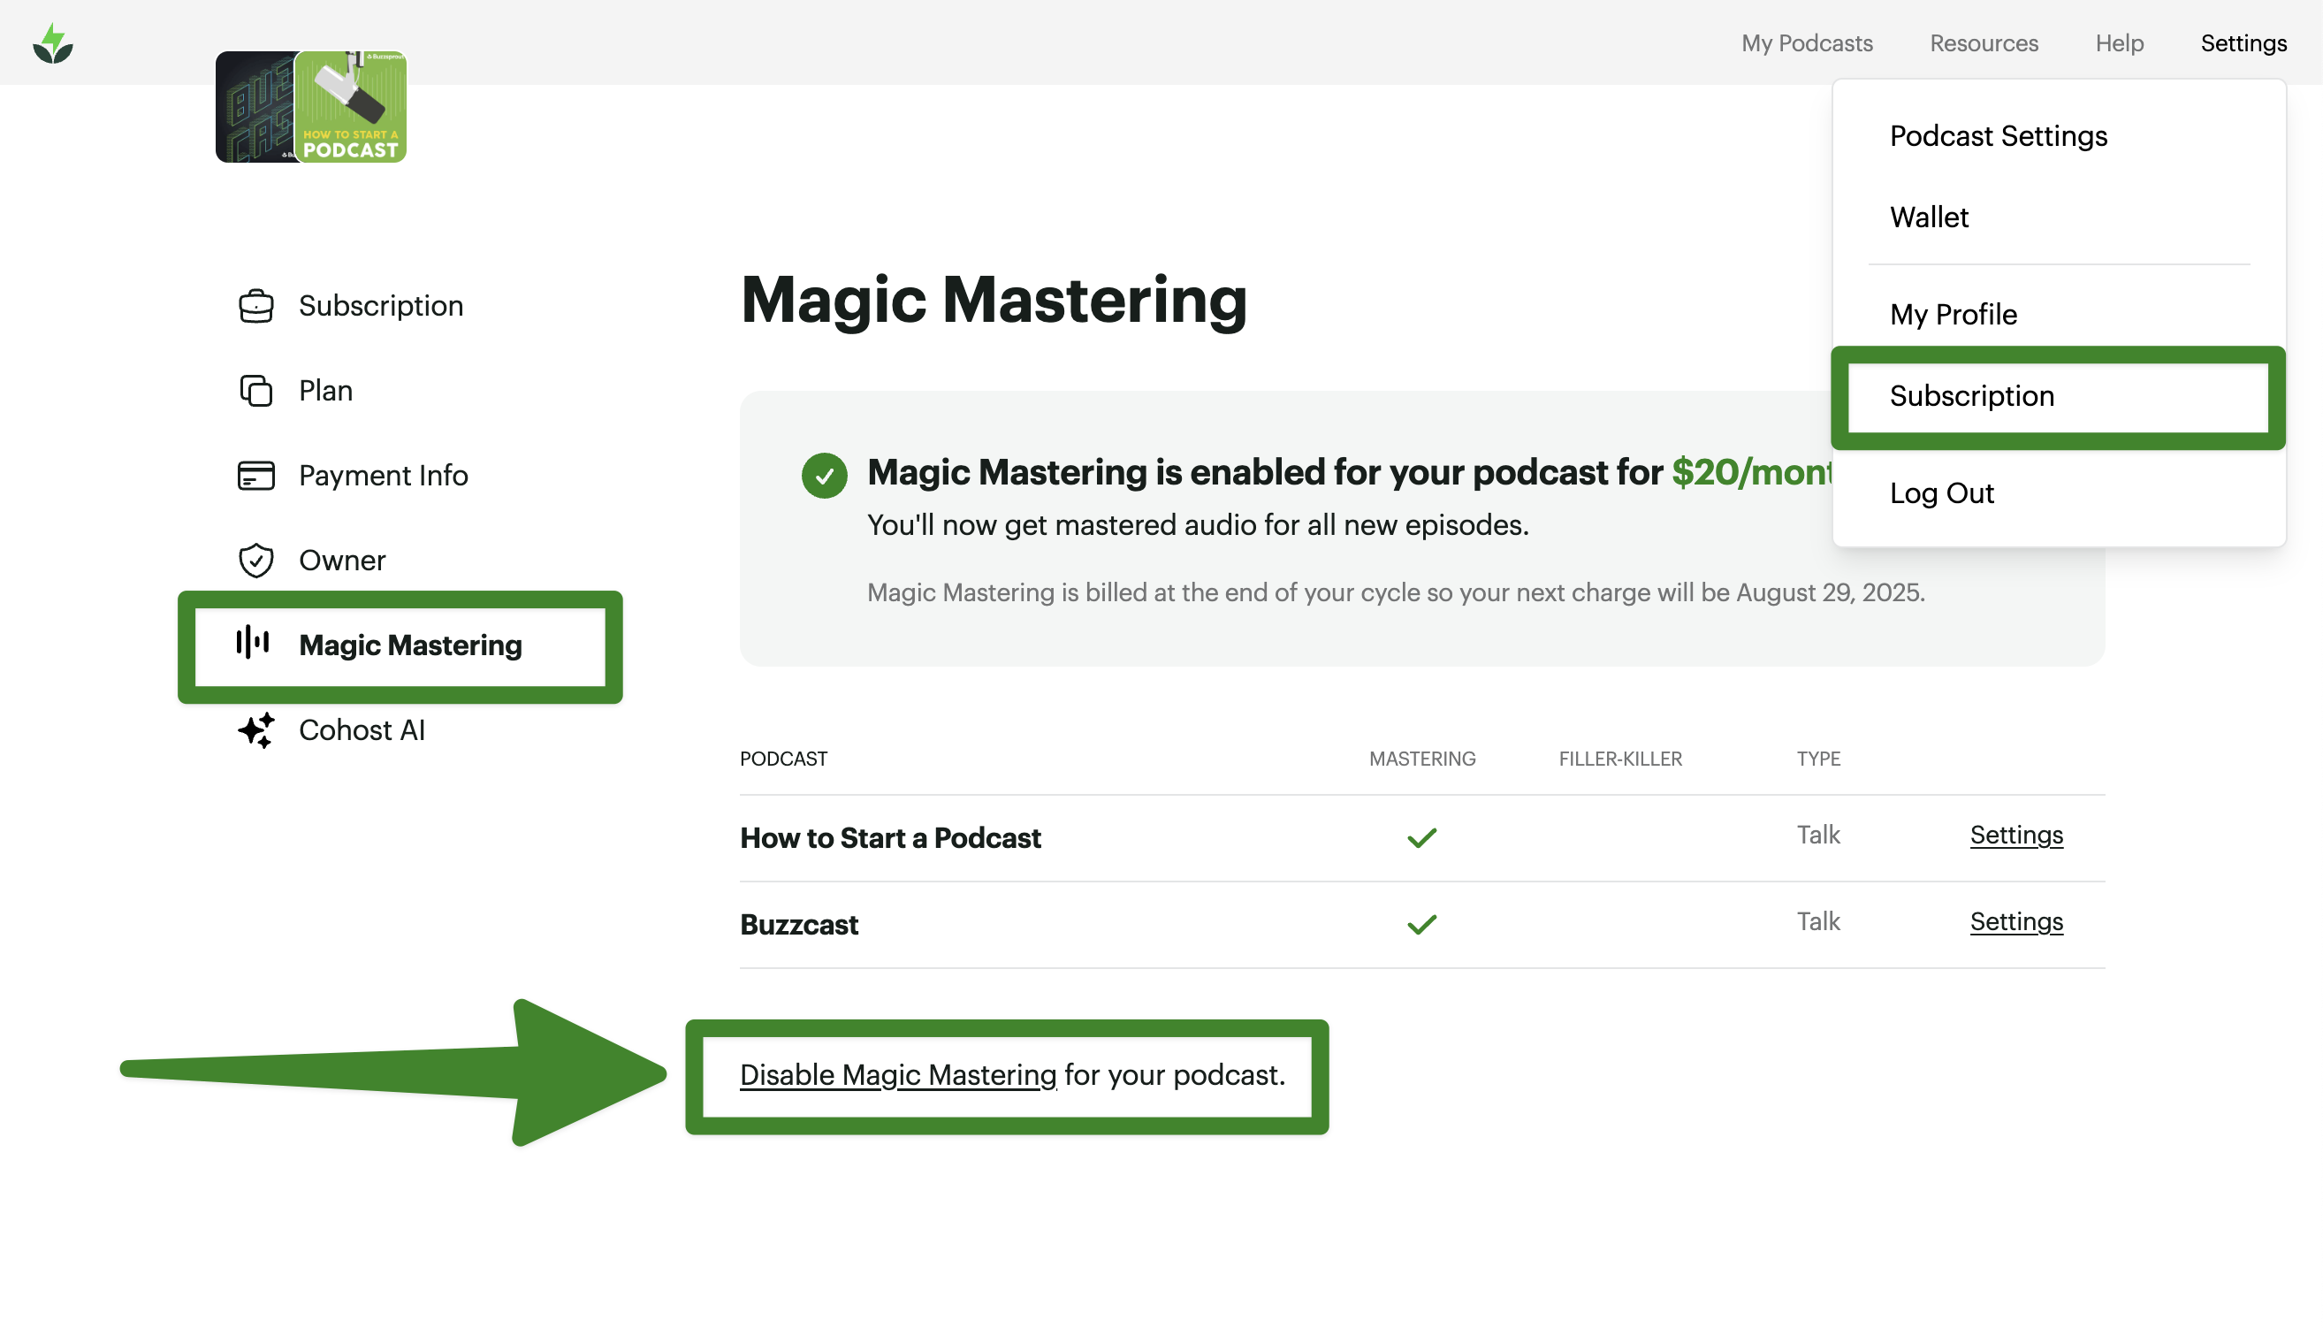Choose Wallet in the Settings dropdown
The height and width of the screenshot is (1328, 2323).
pos(1928,218)
